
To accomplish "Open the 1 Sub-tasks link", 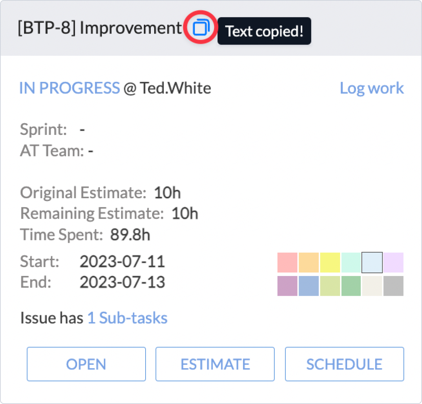I will (127, 318).
